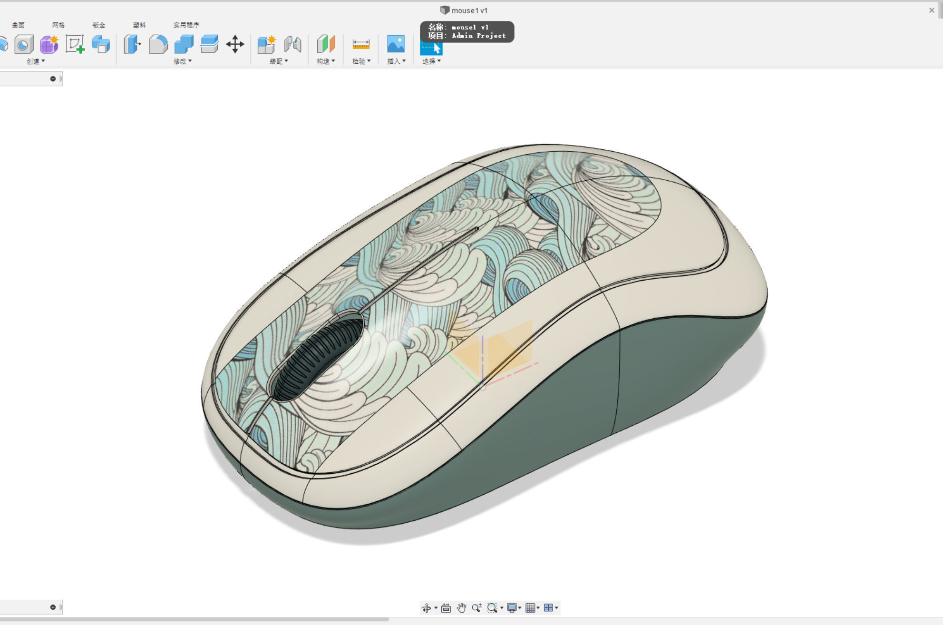Open Viewports dropdown arrow

[x=556, y=608]
